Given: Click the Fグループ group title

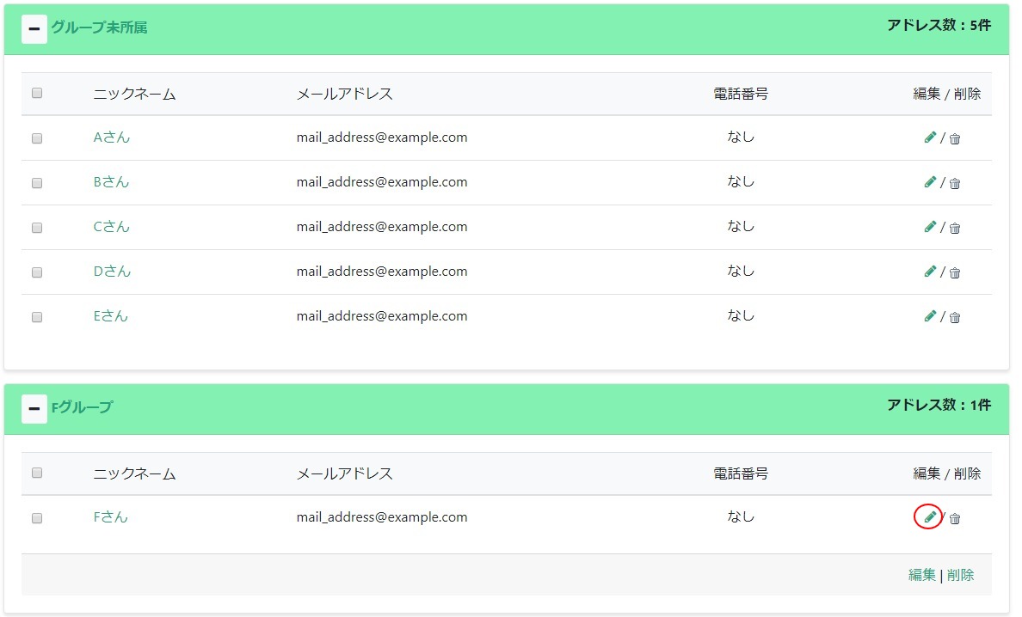Looking at the screenshot, I should [82, 407].
